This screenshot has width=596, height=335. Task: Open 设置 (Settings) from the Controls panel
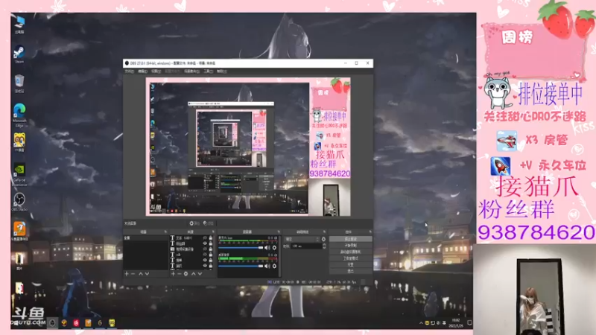tap(351, 265)
